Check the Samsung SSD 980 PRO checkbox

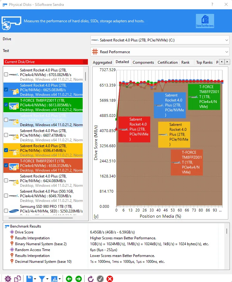[x=6, y=211]
